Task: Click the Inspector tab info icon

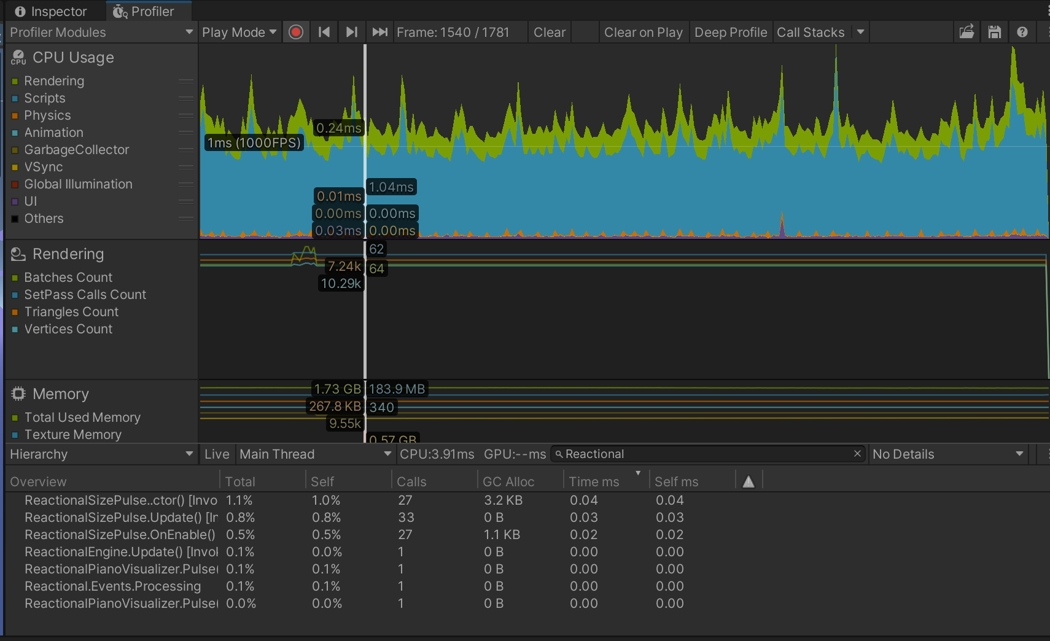Action: coord(20,12)
